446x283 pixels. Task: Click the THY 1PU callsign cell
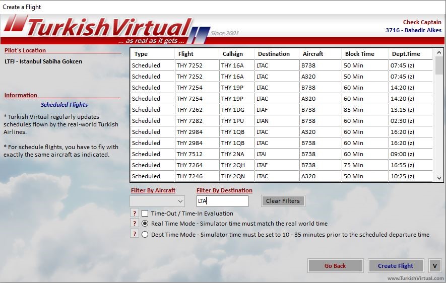(x=237, y=121)
